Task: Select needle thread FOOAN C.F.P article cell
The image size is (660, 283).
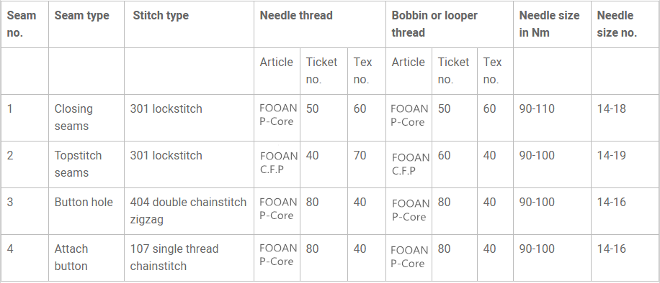Action: pyautogui.click(x=277, y=164)
